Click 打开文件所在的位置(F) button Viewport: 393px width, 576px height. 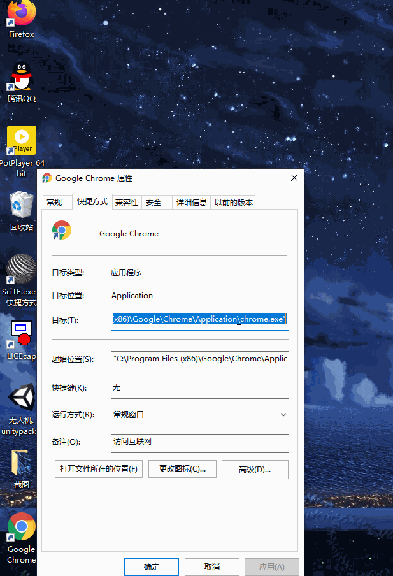pyautogui.click(x=99, y=469)
